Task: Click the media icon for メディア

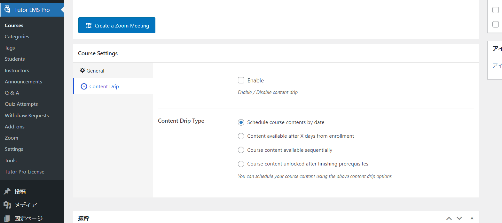Action: 7,205
